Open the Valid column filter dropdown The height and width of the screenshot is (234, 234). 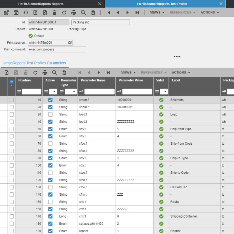tap(164, 91)
